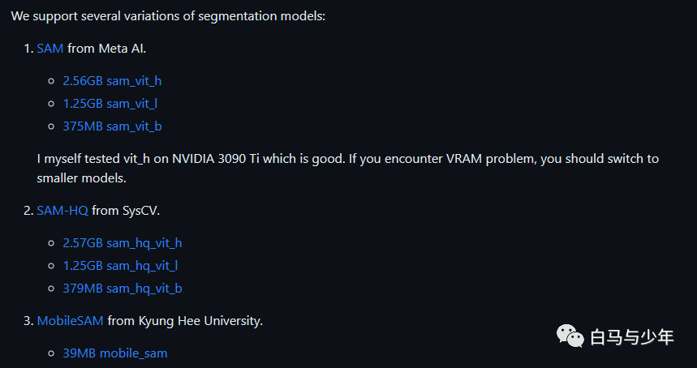
Task: Click the 'smaller models.' text line
Action: click(x=82, y=178)
